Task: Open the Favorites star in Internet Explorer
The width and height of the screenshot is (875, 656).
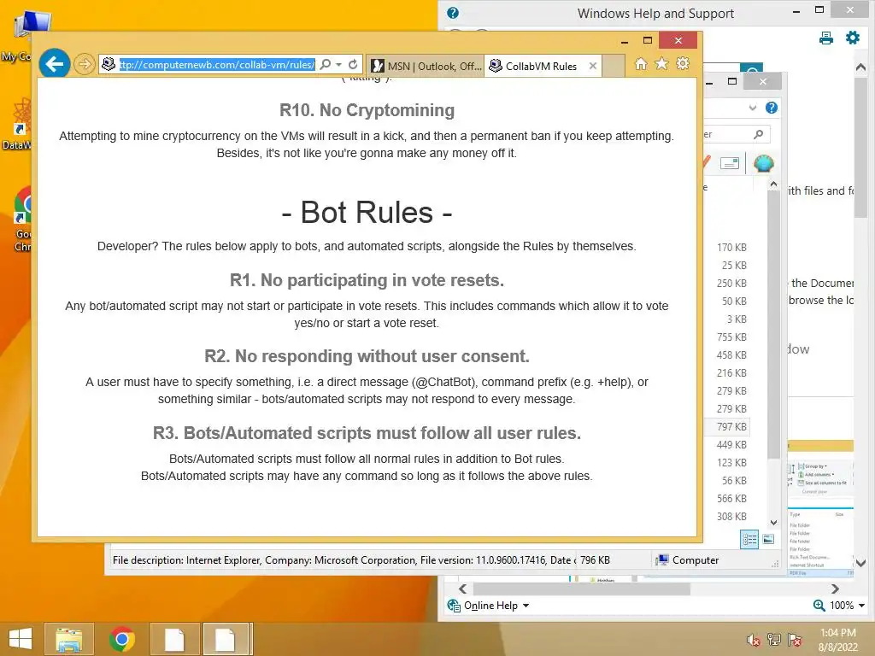Action: tap(661, 64)
